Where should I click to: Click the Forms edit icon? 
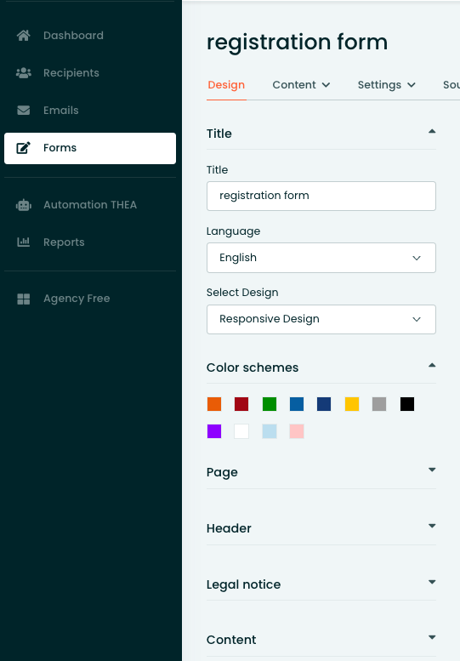(24, 148)
